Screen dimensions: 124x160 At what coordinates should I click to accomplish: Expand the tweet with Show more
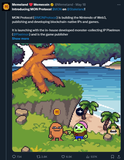21,39
